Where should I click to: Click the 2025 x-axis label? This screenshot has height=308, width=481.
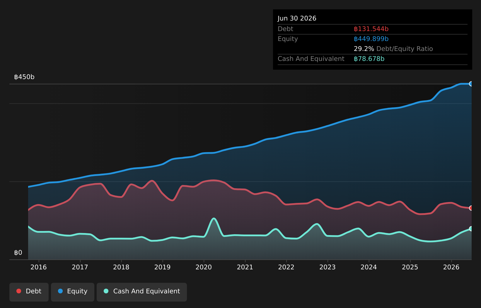(410, 267)
